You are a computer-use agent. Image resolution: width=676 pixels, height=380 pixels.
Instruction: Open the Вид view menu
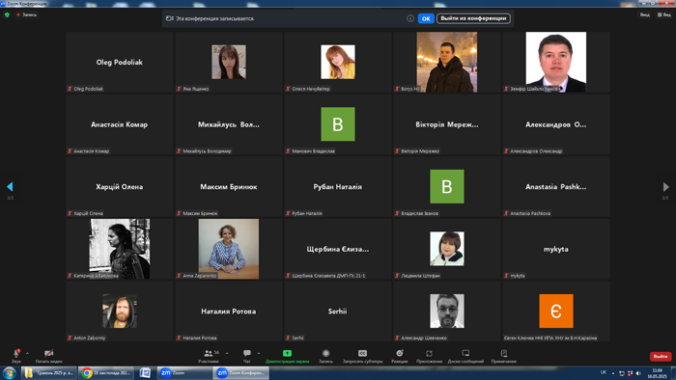click(x=664, y=14)
